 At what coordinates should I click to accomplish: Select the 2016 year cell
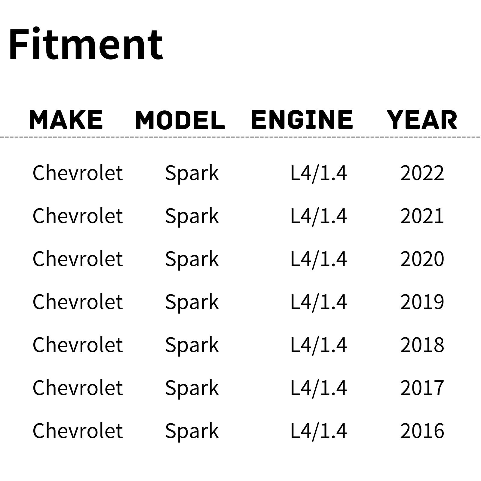point(422,431)
